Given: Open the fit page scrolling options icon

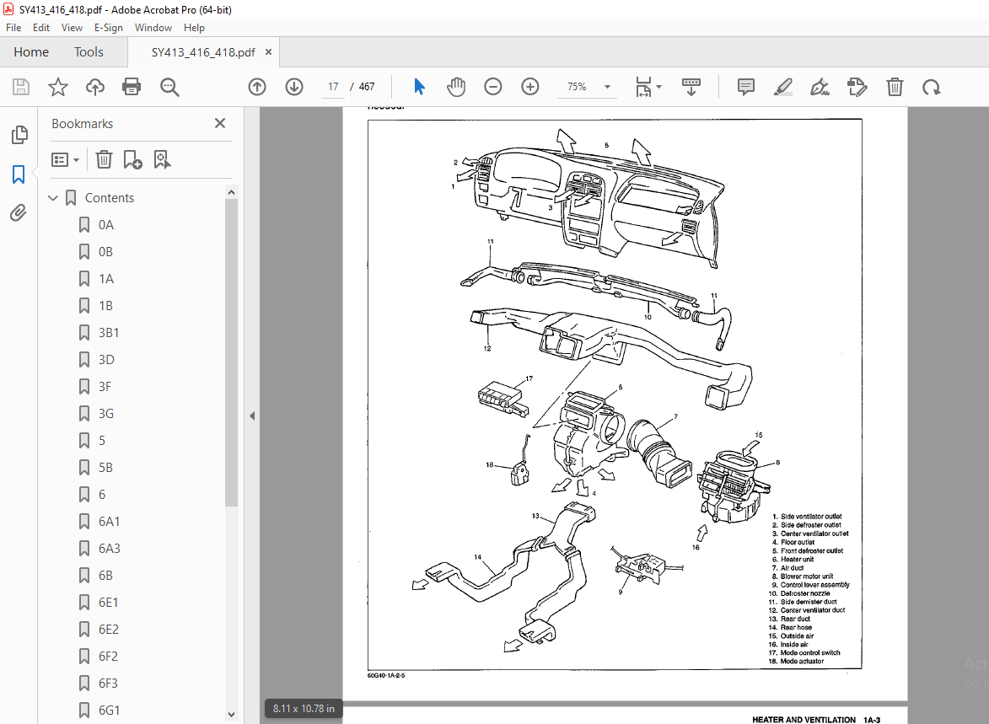Looking at the screenshot, I should pos(648,87).
